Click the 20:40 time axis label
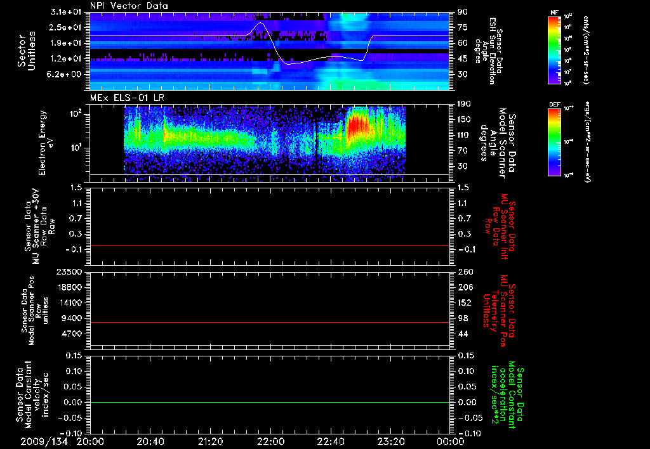 [150, 441]
